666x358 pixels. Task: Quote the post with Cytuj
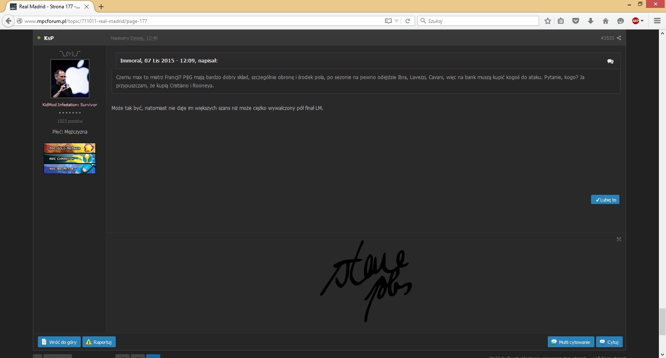tap(609, 342)
